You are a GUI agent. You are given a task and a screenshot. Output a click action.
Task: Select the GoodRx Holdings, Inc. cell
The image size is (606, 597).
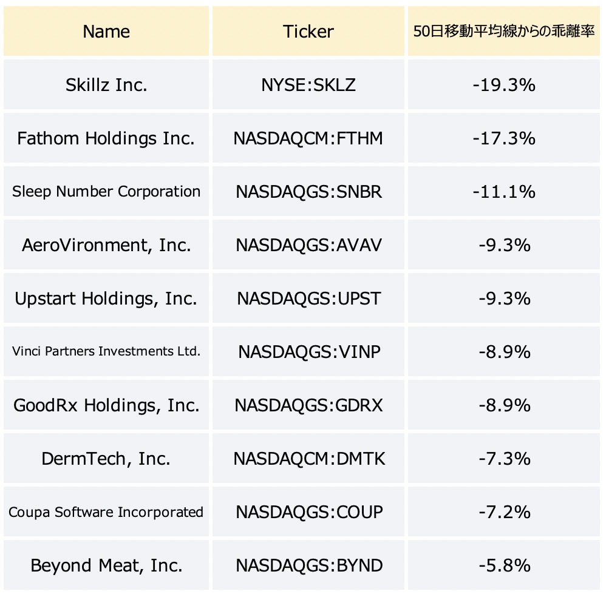coord(106,405)
